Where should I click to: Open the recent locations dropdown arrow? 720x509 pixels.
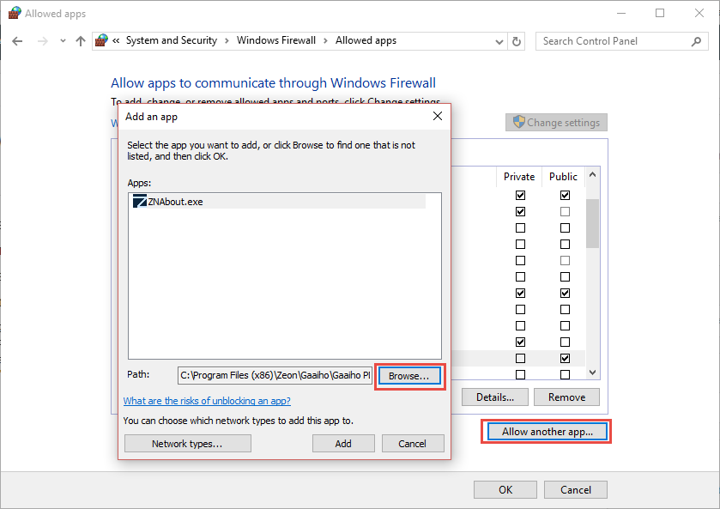[63, 41]
